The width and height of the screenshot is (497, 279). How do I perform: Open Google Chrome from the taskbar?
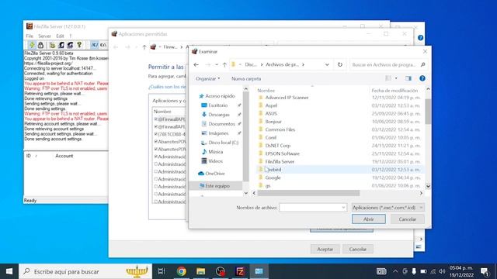(181, 271)
